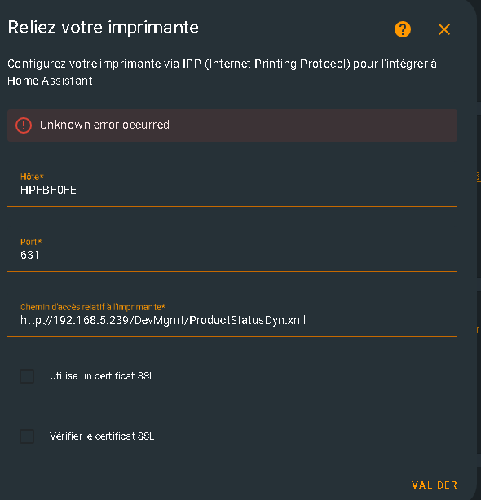Enable the "Utilise un certificat SSL" checkbox
This screenshot has width=481, height=500.
click(27, 376)
